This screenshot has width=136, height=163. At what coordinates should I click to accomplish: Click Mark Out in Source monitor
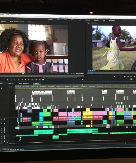[x=14, y=80]
